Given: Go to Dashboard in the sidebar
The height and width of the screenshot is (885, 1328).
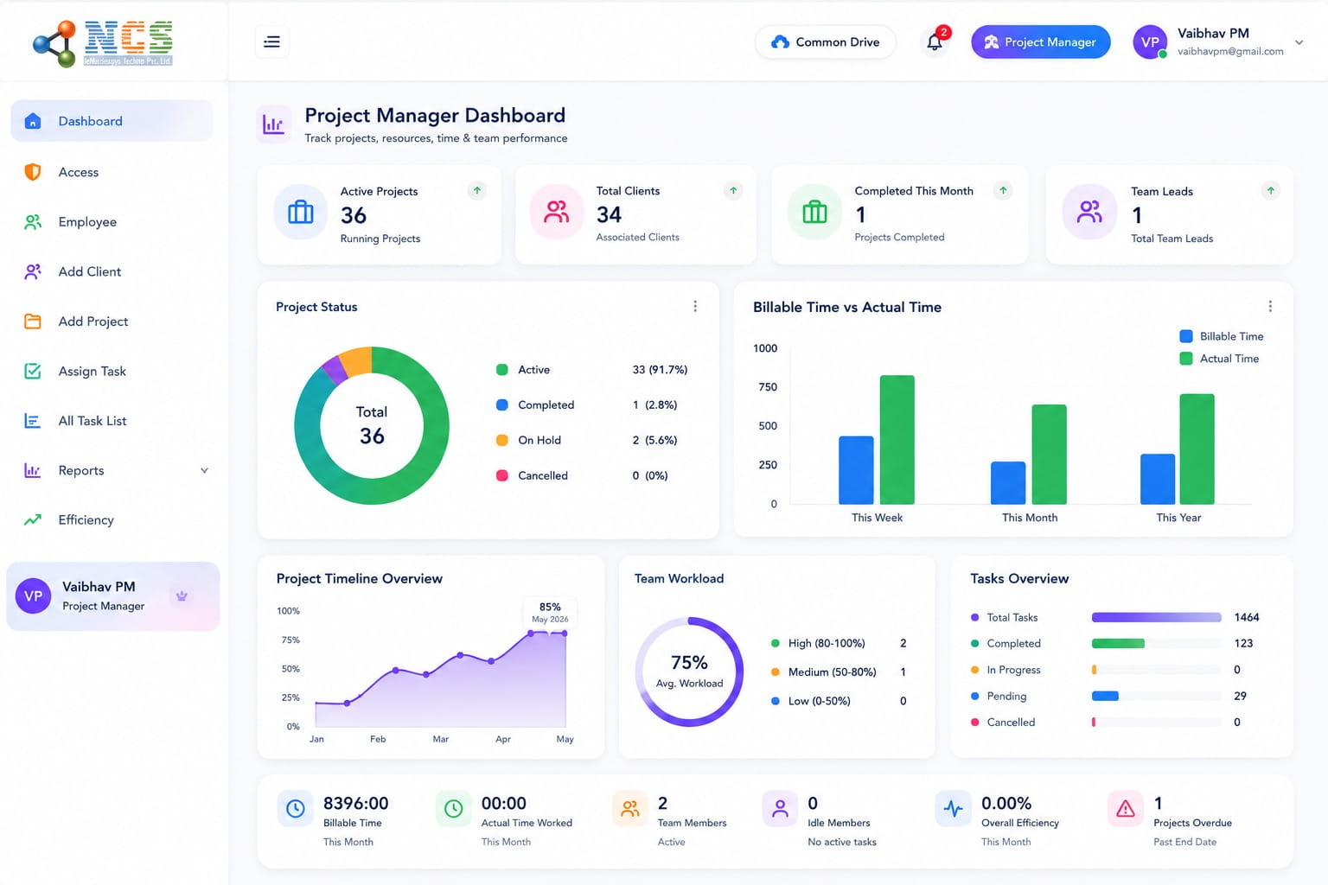Looking at the screenshot, I should click(112, 121).
